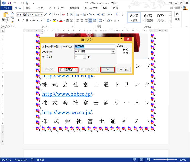Adjust the zoom slider in status bar
The width and height of the screenshot is (190, 162).
[x=167, y=160]
